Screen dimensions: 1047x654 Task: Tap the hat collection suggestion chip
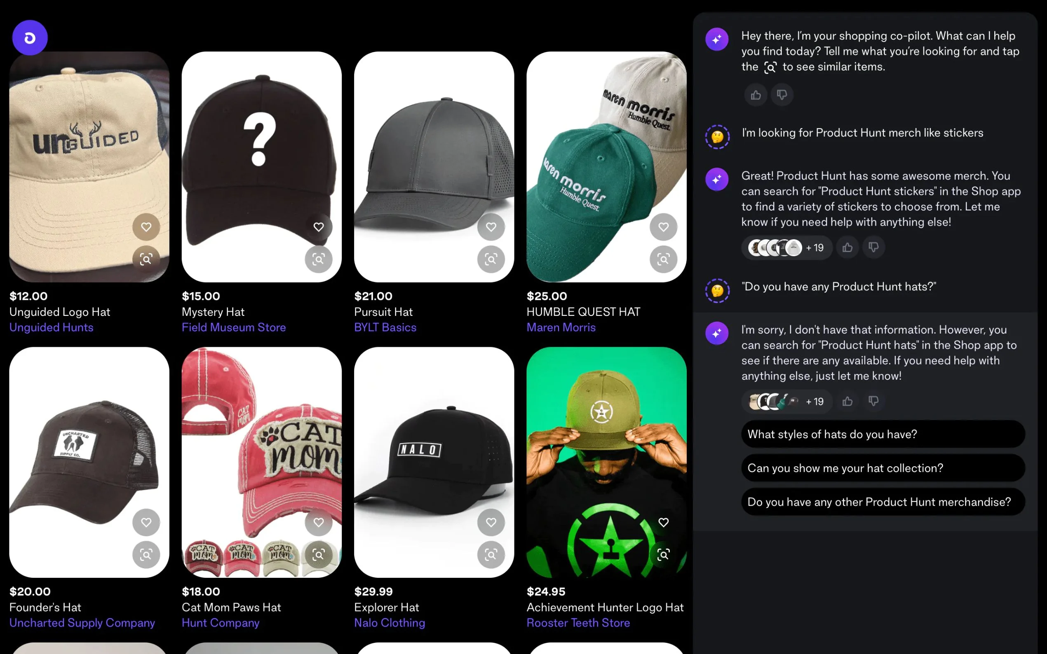click(x=883, y=468)
